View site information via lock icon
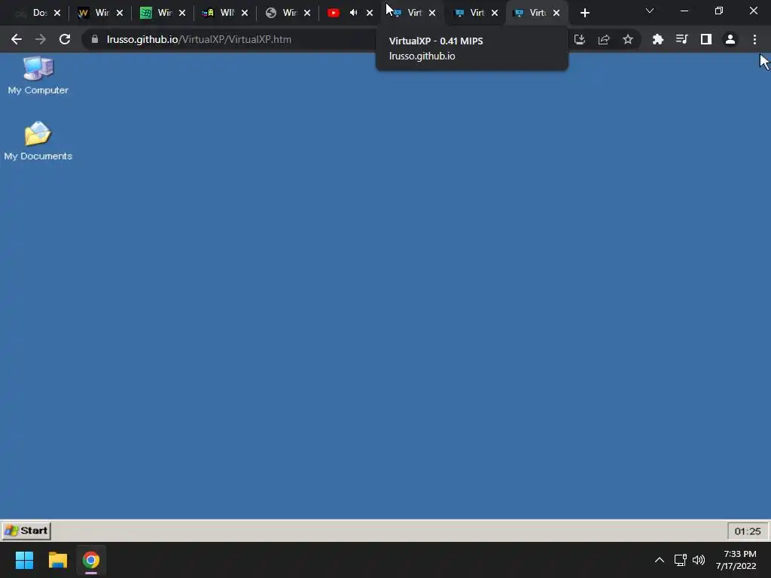This screenshot has height=578, width=771. (x=95, y=39)
